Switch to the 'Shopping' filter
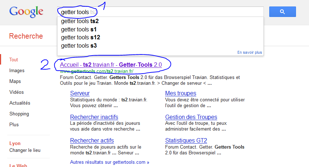Viewport: 309px width, 167px height. coord(19,114)
